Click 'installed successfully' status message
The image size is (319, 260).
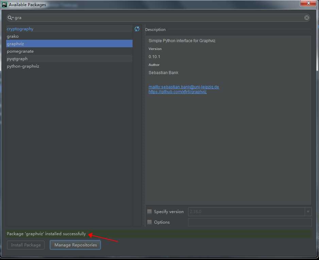(46, 234)
